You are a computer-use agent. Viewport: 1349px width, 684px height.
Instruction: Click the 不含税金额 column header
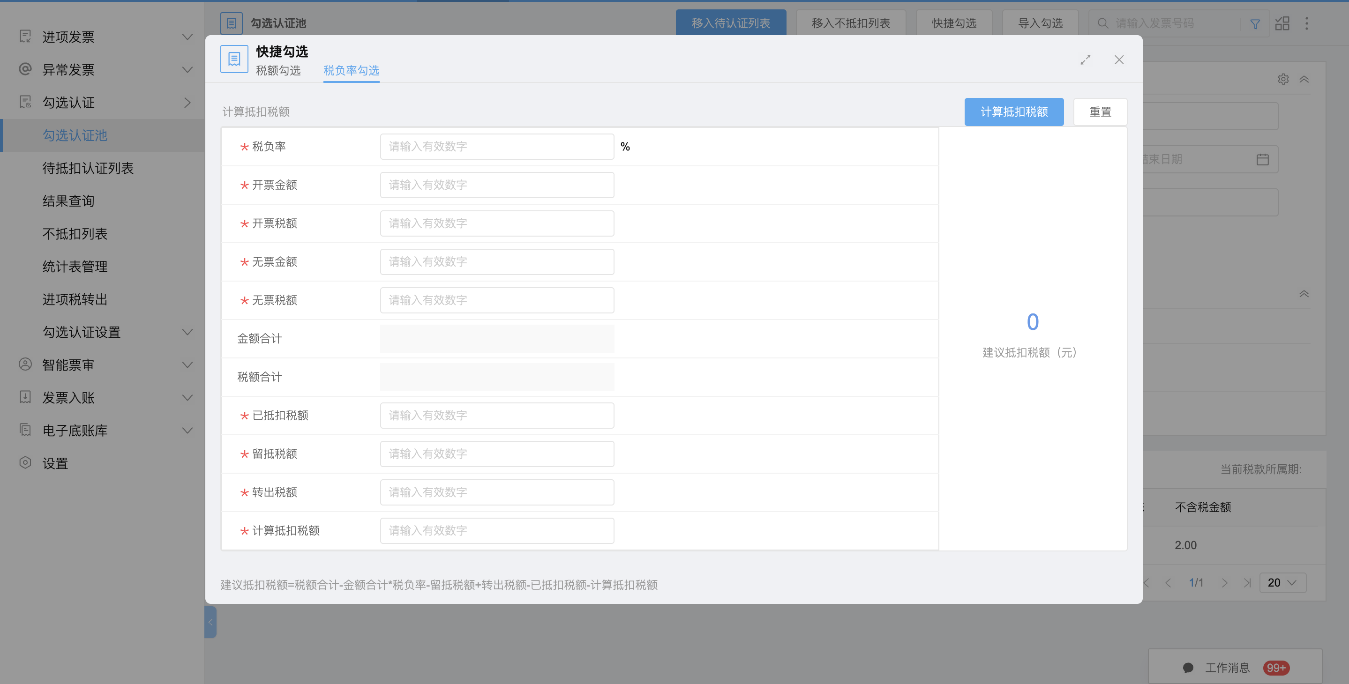(1202, 506)
